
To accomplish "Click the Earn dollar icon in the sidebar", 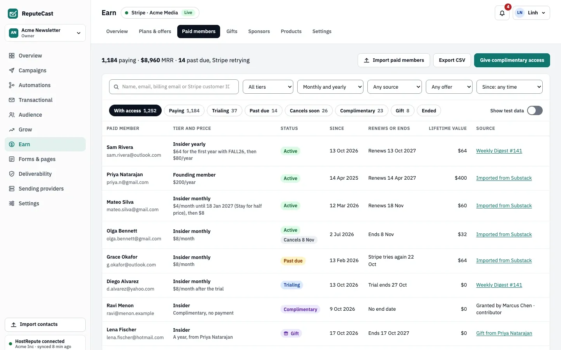I will click(12, 144).
